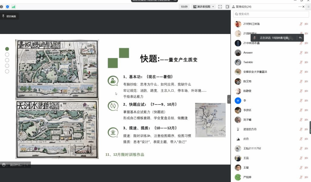Collapse the chat bar with its arrow

(27, 165)
